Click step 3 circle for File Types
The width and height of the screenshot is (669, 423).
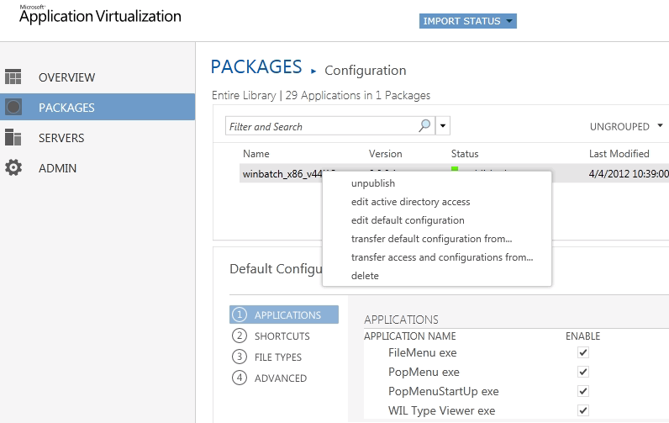240,357
